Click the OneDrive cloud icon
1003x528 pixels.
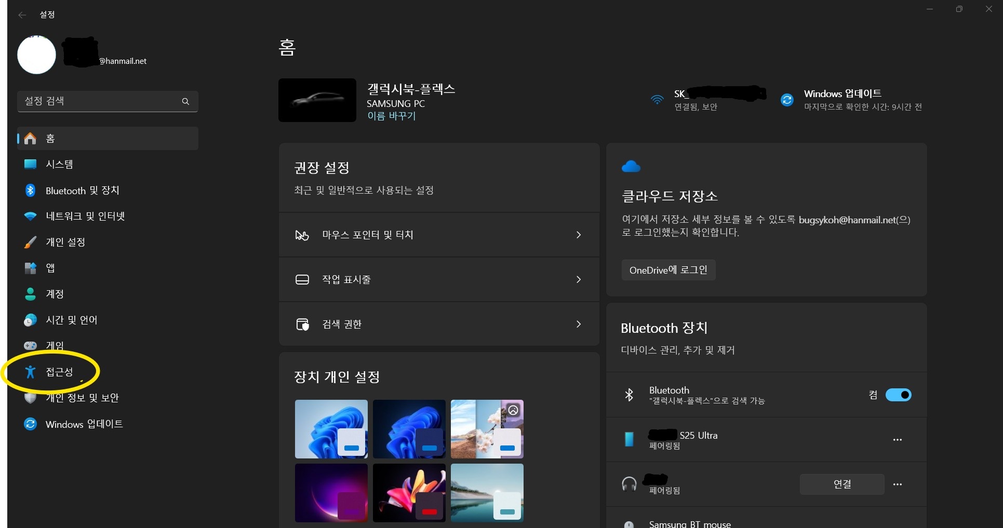(631, 167)
